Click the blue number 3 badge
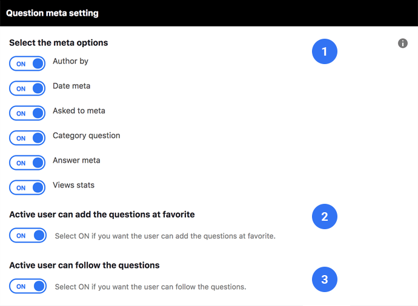This screenshot has height=306, width=418. (325, 279)
